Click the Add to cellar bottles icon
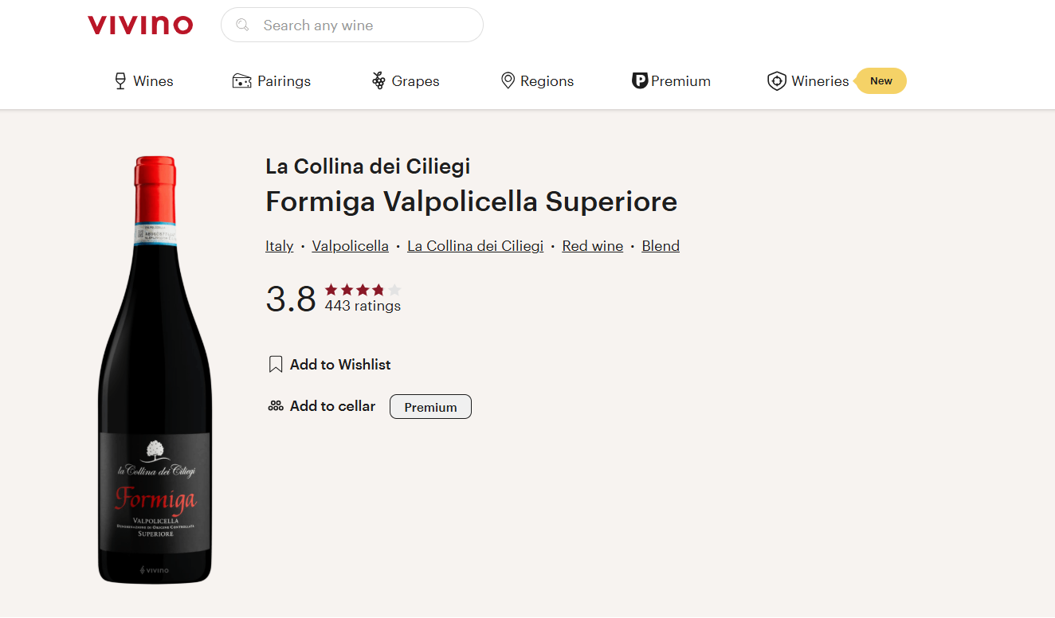The height and width of the screenshot is (618, 1055). pos(276,406)
